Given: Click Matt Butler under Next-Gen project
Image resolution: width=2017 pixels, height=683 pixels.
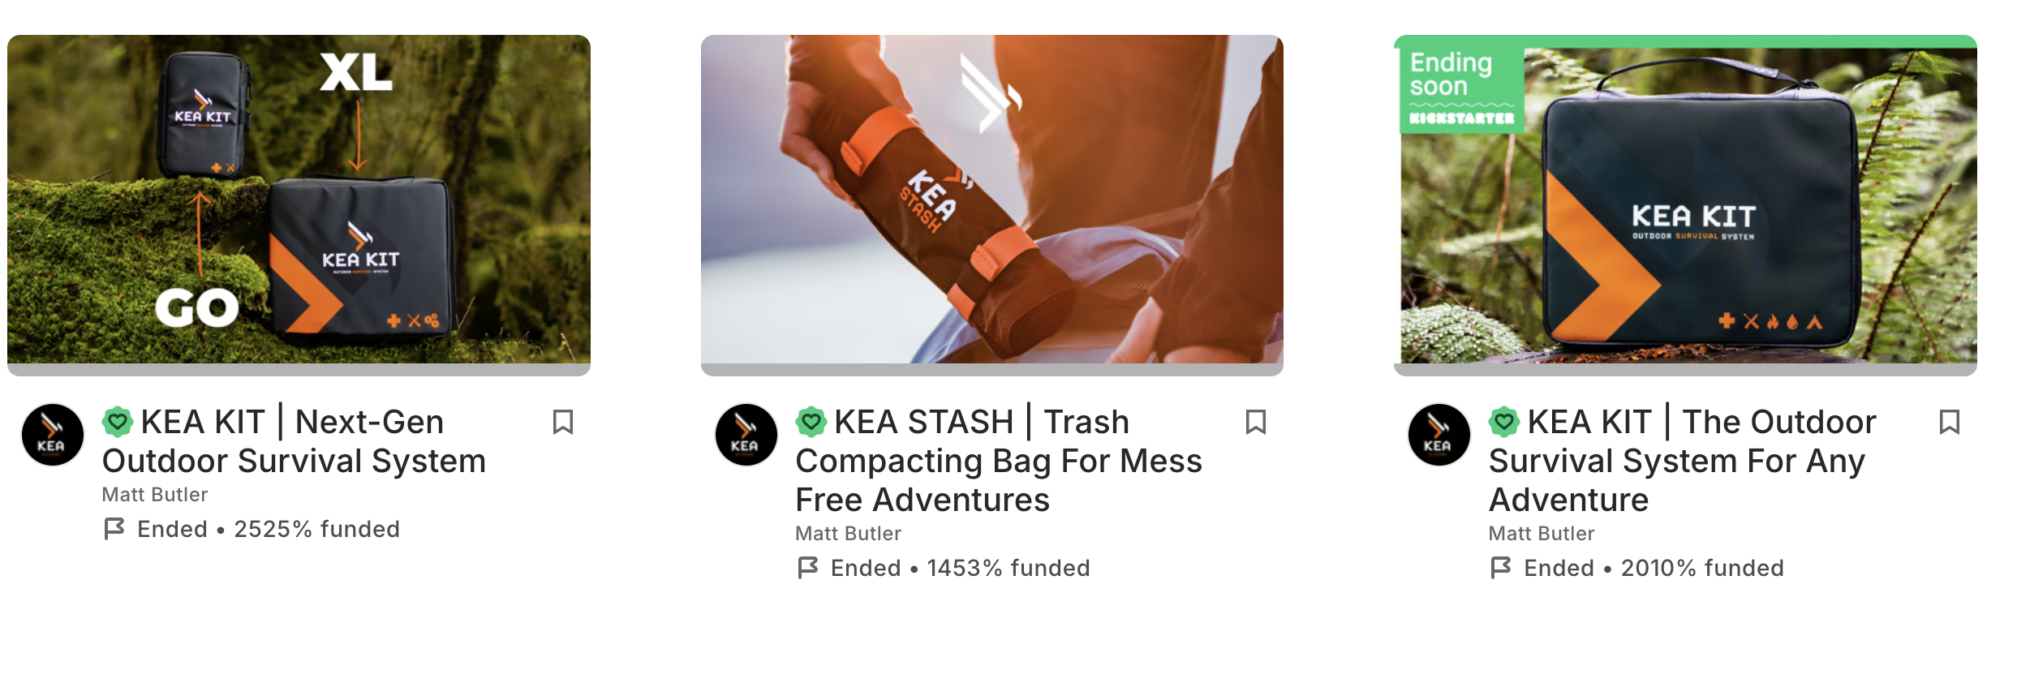Looking at the screenshot, I should [x=155, y=495].
